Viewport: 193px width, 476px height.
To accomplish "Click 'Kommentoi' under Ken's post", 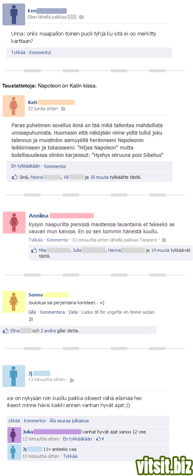I will (40, 52).
